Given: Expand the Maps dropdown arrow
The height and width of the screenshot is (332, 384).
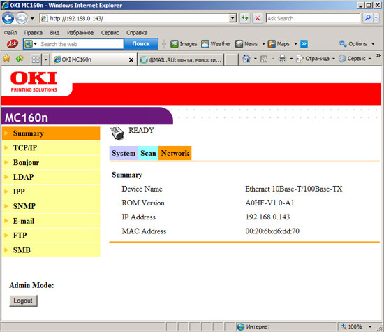Looking at the screenshot, I should click(x=295, y=44).
